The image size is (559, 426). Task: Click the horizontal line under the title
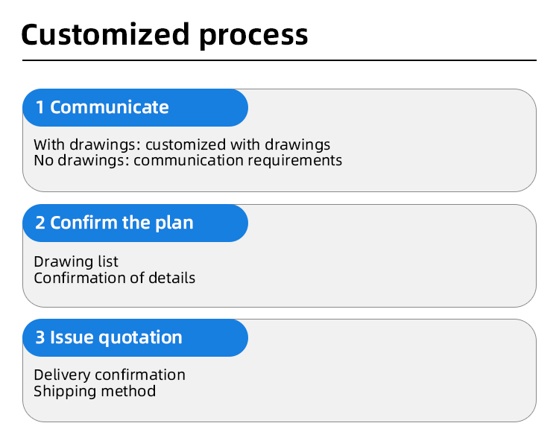[279, 60]
